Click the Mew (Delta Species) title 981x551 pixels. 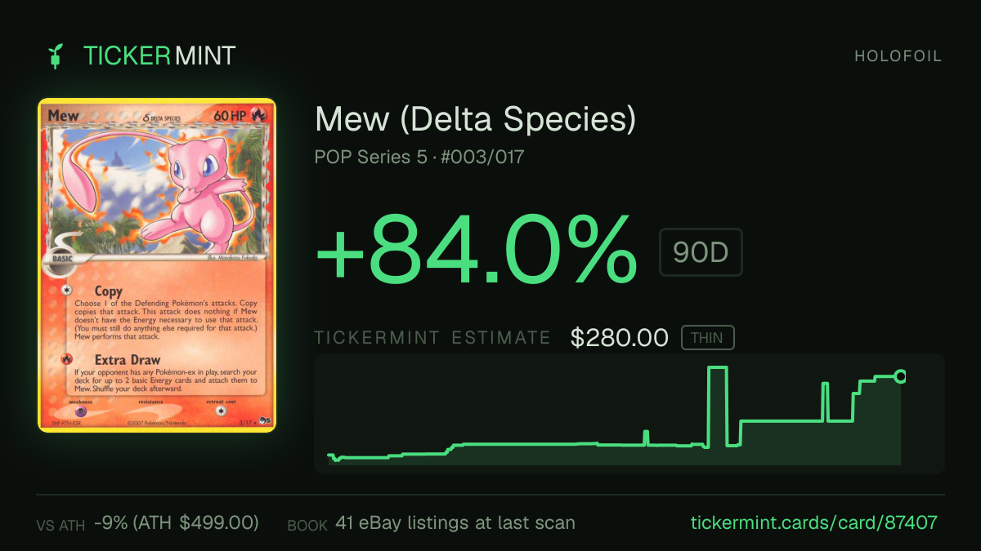[475, 119]
